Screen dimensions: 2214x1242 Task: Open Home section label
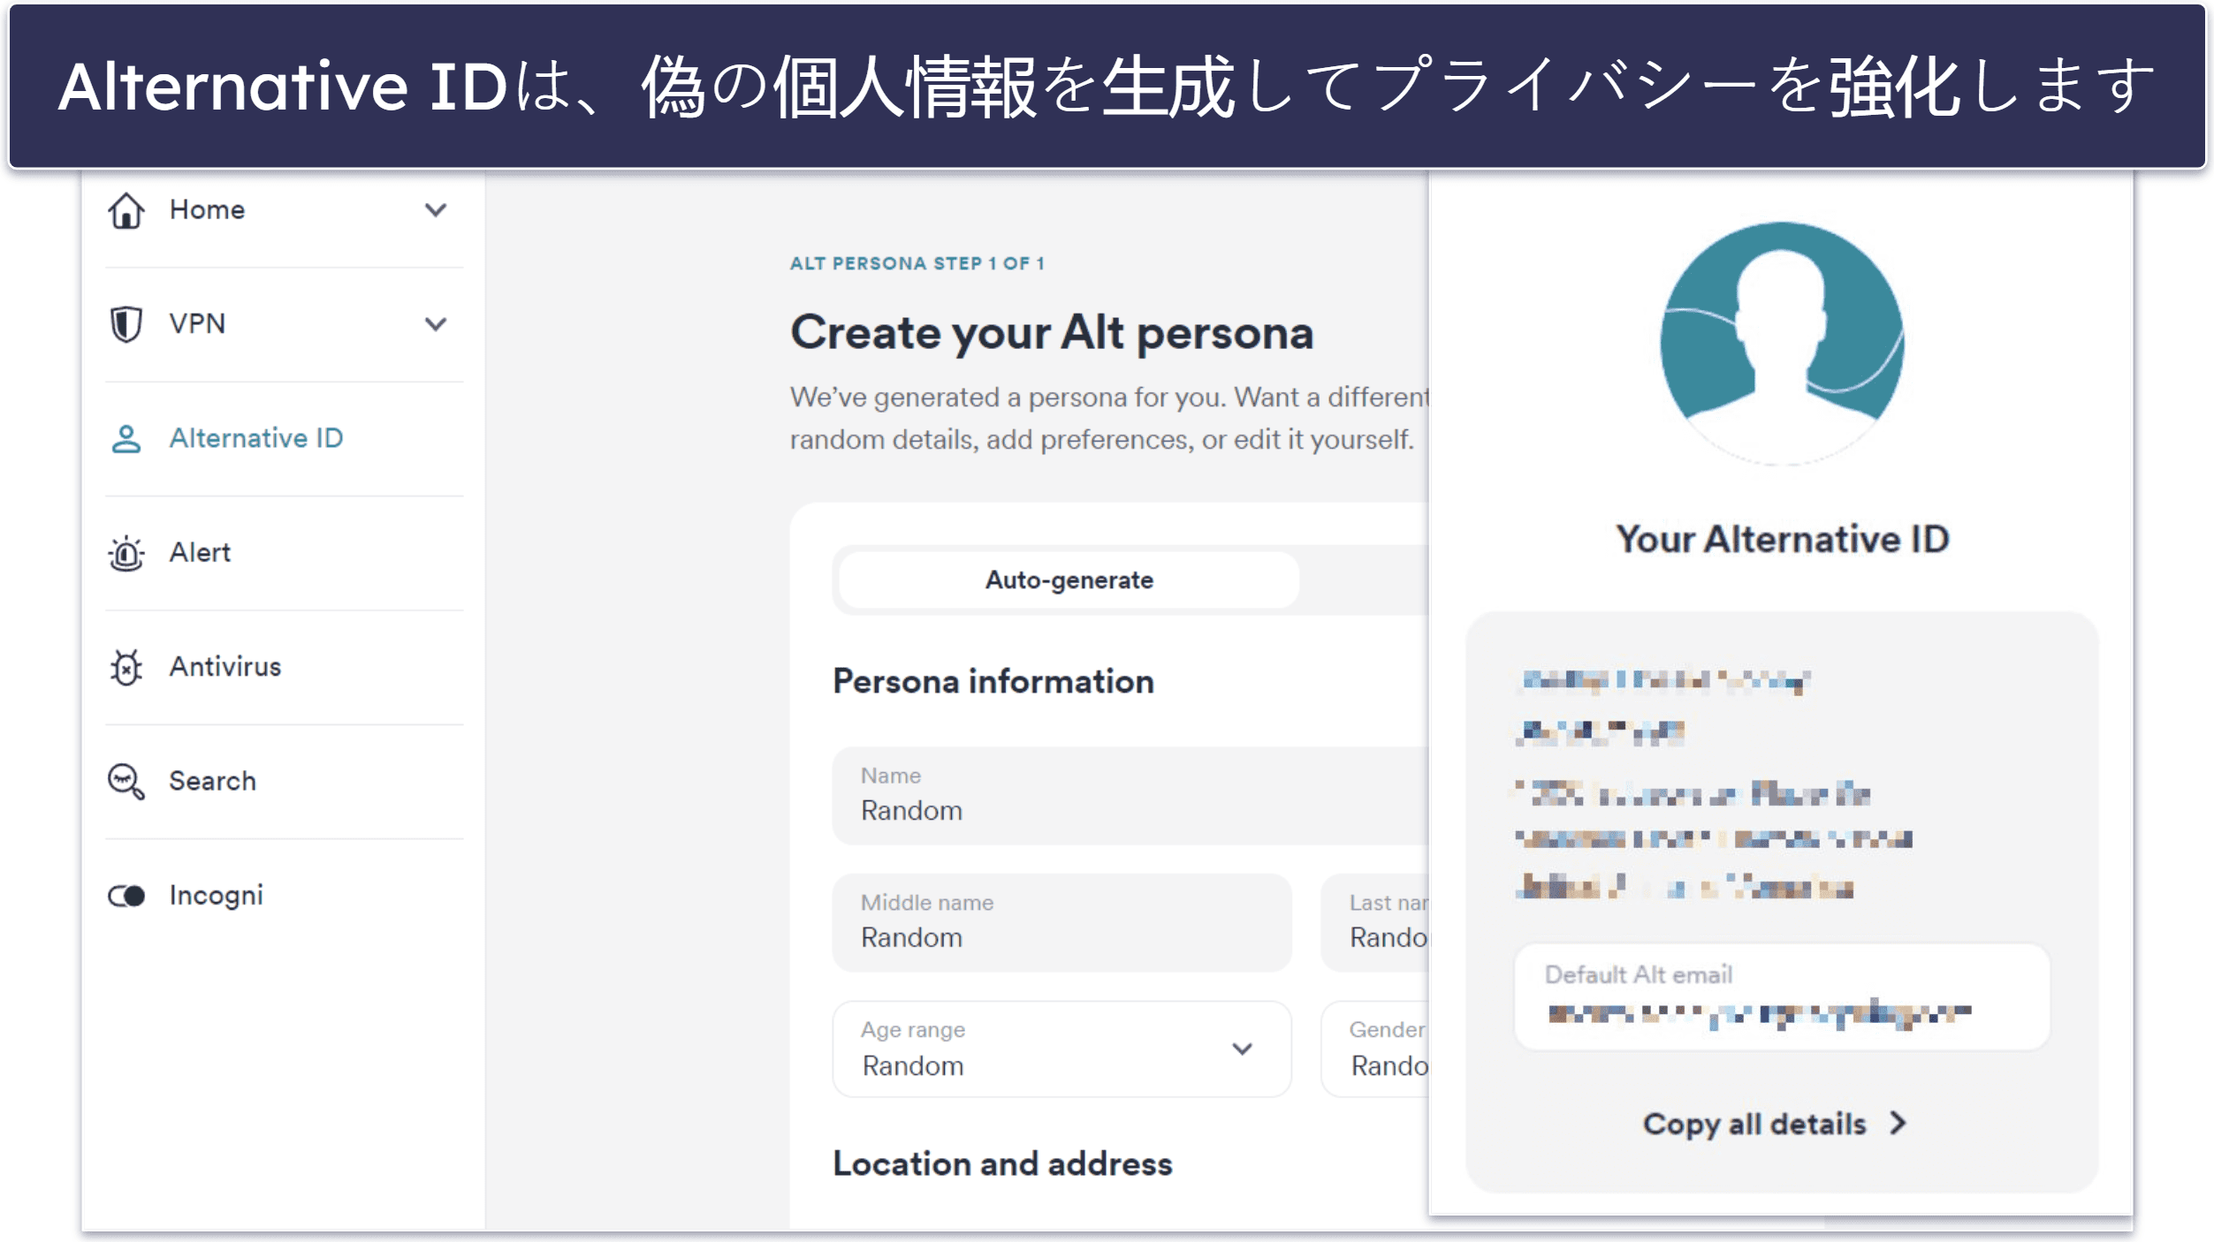click(208, 210)
